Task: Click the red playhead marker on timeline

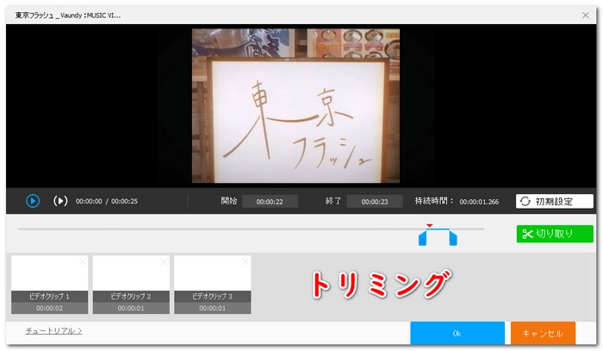Action: 430,226
